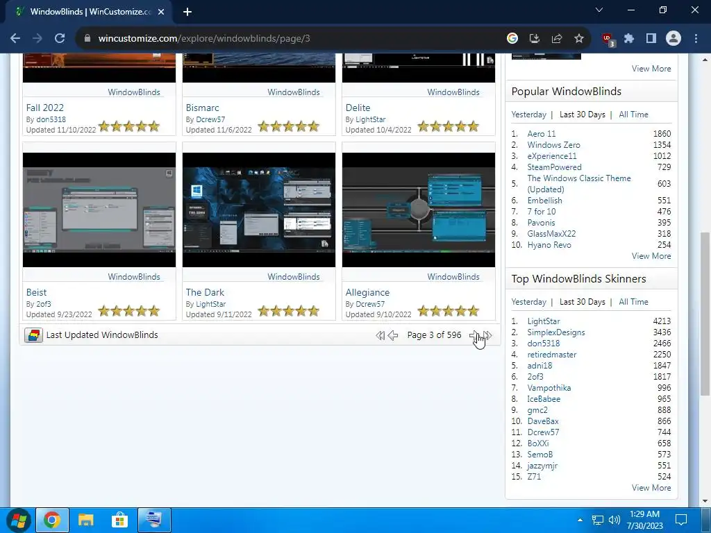Jump to the last results page

tap(487, 335)
